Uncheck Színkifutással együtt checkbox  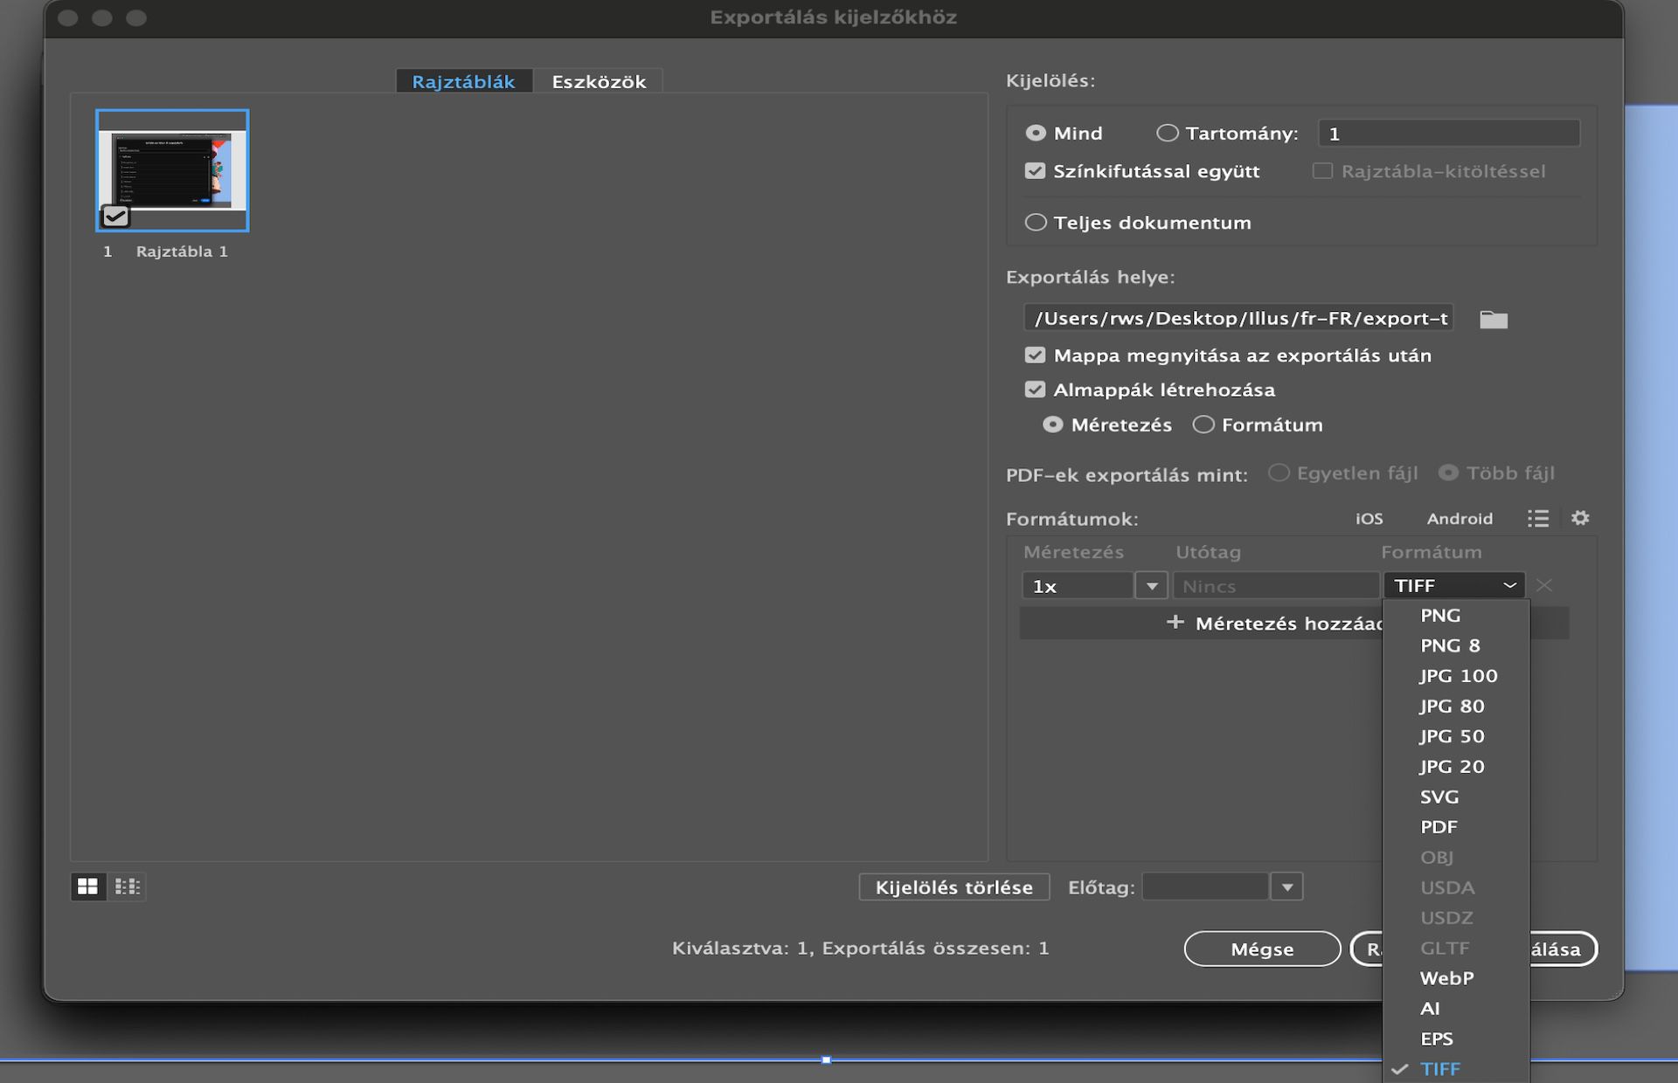click(1035, 171)
